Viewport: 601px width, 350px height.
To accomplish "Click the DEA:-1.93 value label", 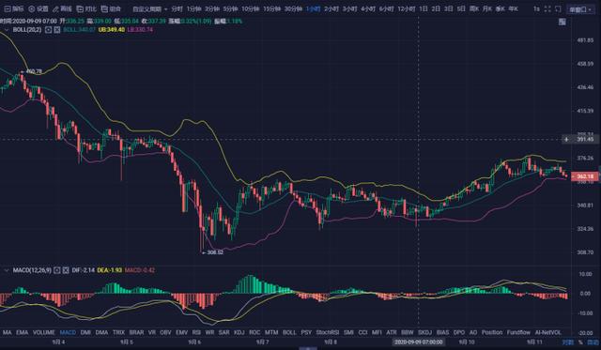I will click(x=110, y=270).
